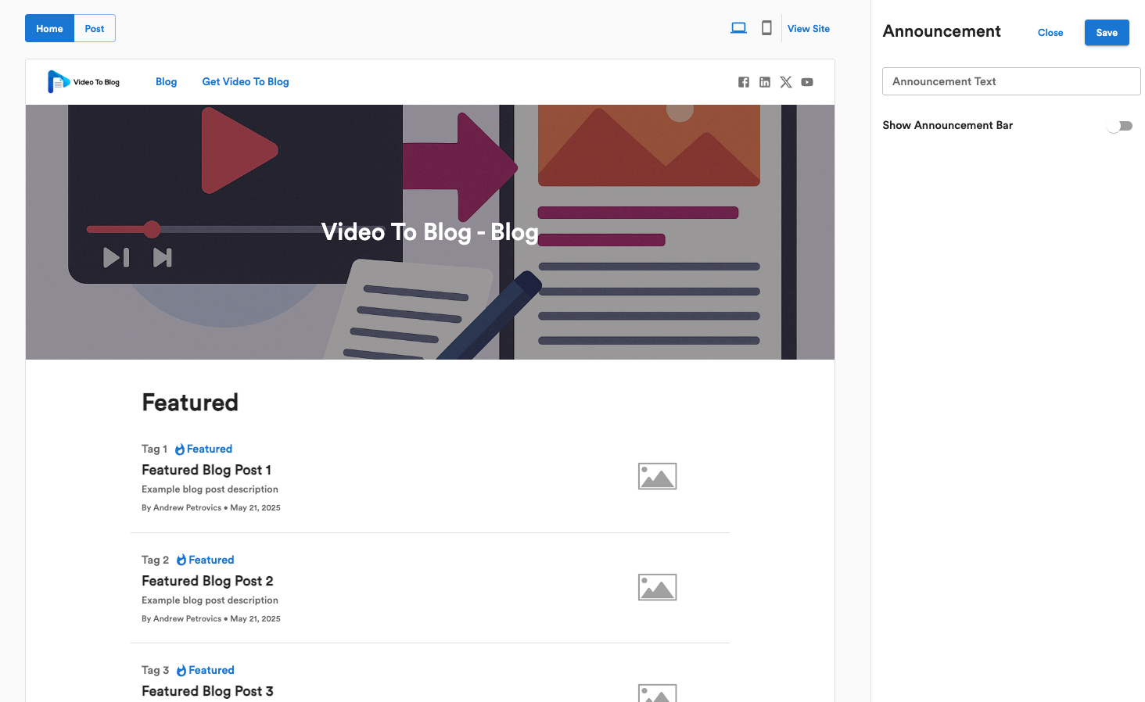1145x702 pixels.
Task: Click Featured Blog Post 2 description text
Action: 210,600
